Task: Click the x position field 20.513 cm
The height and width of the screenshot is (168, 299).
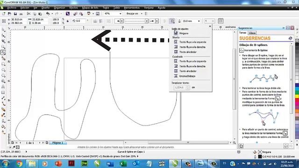Action: (19, 20)
